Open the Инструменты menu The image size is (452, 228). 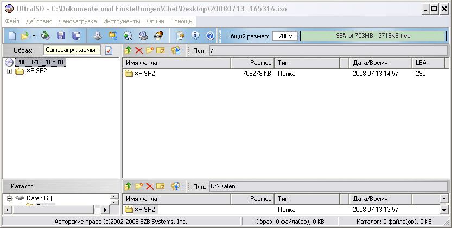pyautogui.click(x=122, y=21)
